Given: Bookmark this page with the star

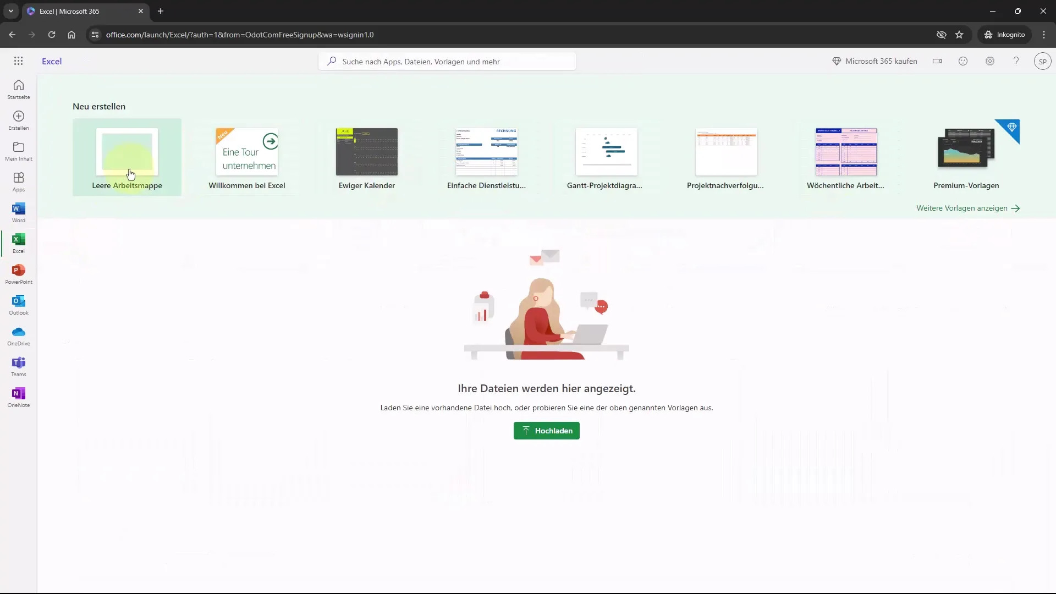Looking at the screenshot, I should (959, 35).
